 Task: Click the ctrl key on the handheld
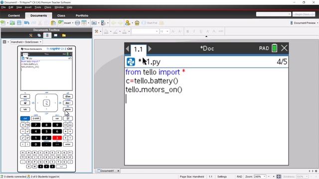point(25,118)
